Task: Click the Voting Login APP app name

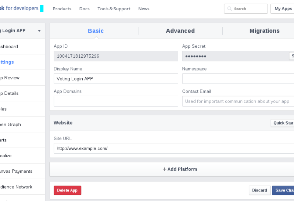Action: (13, 30)
